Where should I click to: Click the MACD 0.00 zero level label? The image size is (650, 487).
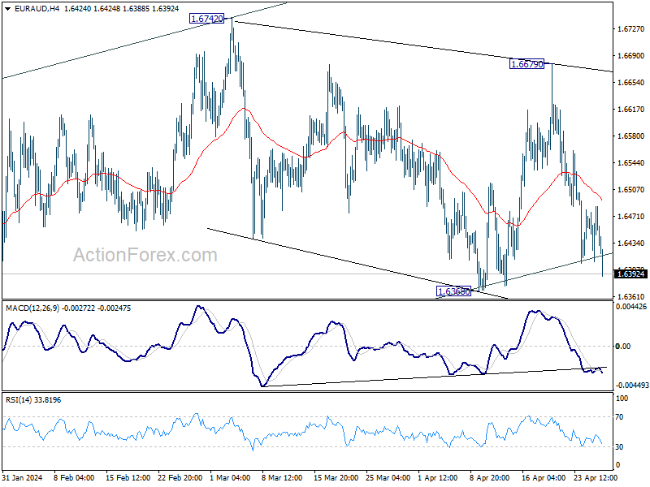tap(623, 347)
